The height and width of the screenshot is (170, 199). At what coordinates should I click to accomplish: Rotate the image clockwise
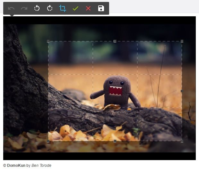click(50, 8)
